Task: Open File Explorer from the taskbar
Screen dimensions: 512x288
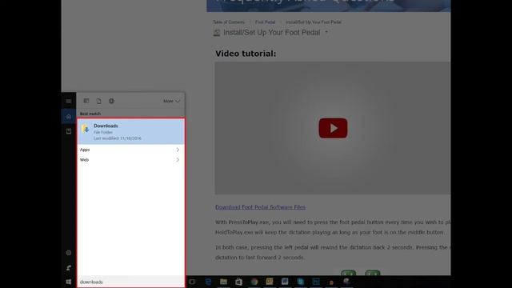Action: 223,282
